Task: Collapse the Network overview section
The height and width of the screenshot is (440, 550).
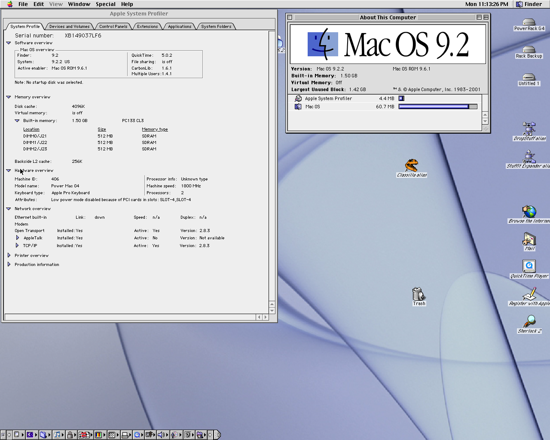Action: [x=8, y=209]
